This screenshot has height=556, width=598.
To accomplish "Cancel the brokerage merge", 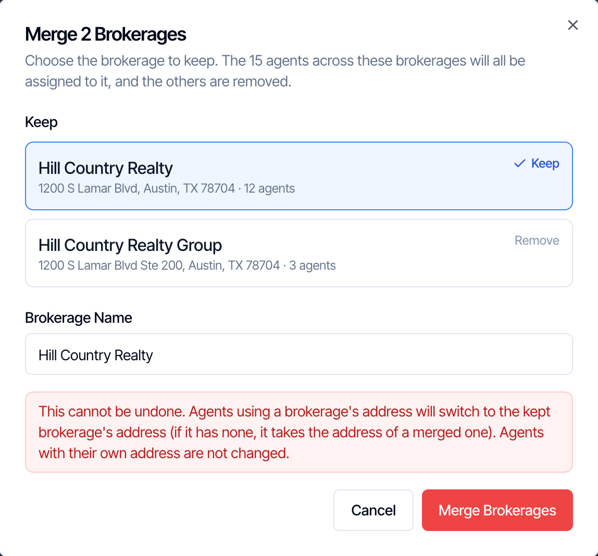I will pyautogui.click(x=373, y=510).
